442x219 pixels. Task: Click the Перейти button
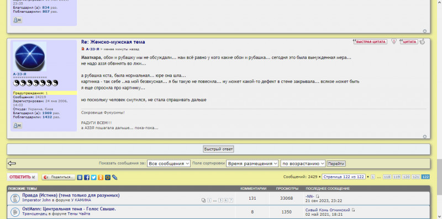336,163
